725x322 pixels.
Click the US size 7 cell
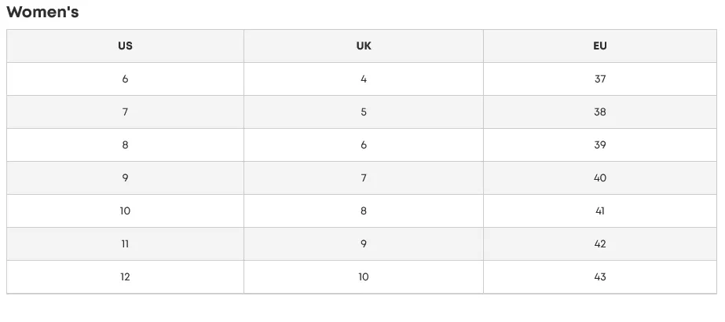126,112
